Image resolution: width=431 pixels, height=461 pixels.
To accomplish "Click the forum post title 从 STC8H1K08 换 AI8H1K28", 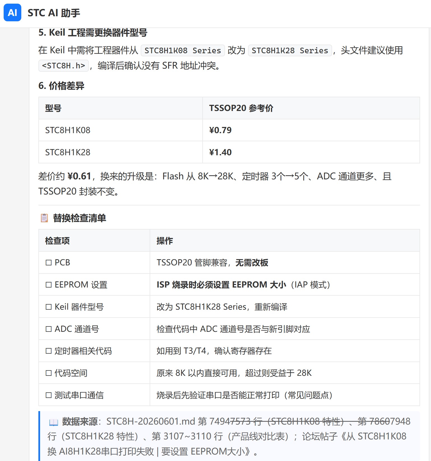I will [x=227, y=444].
